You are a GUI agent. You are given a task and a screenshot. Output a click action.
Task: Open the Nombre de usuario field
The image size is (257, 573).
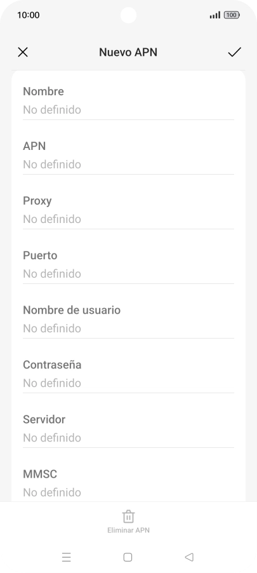coord(128,319)
